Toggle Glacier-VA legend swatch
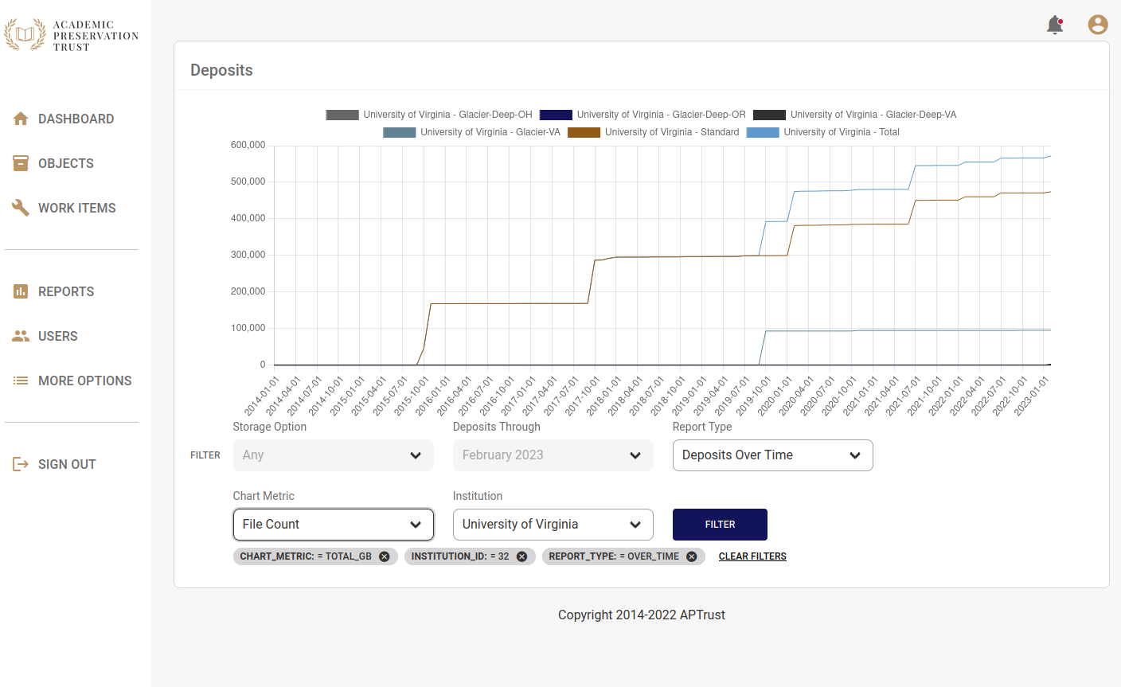Viewport: 1121px width, 687px height. click(400, 132)
